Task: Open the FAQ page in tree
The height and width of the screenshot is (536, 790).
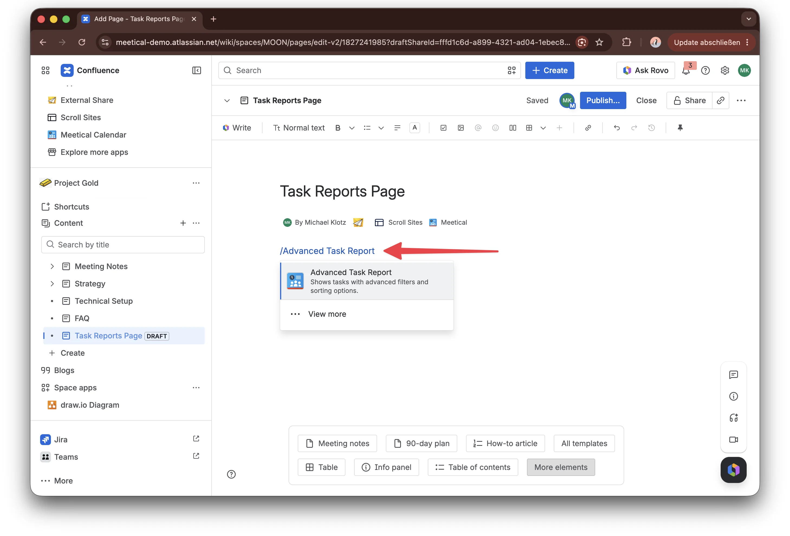Action: pos(82,318)
